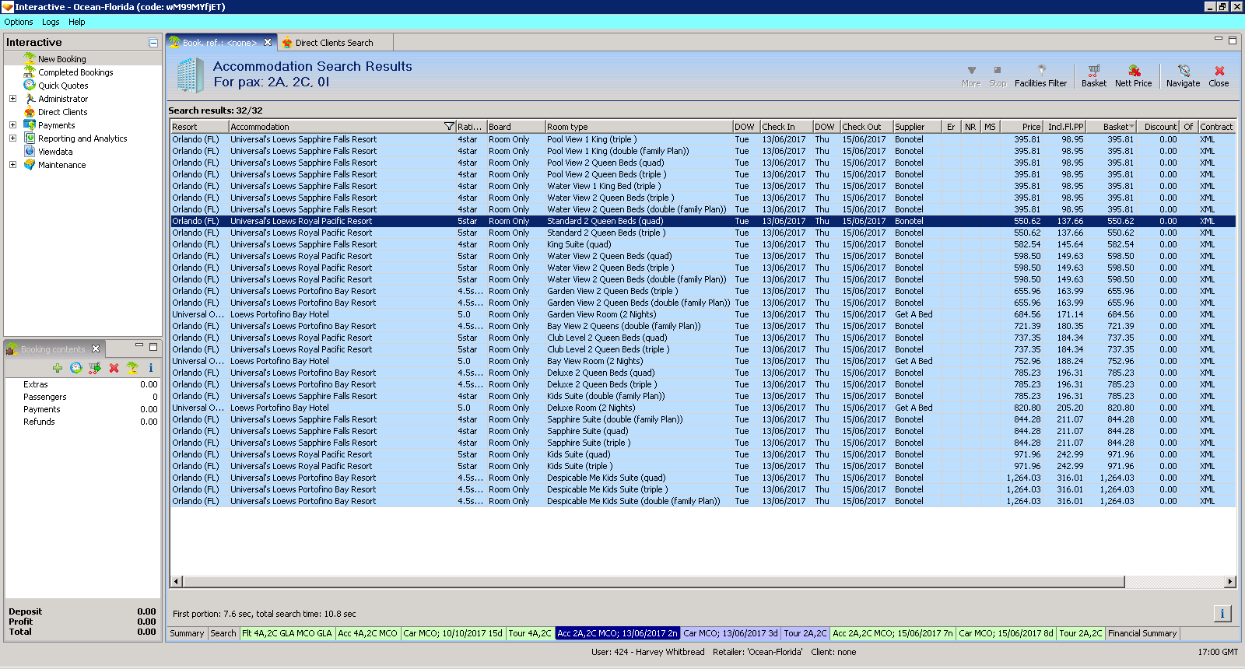Click the green plus icon in Booking contents

pyautogui.click(x=58, y=368)
